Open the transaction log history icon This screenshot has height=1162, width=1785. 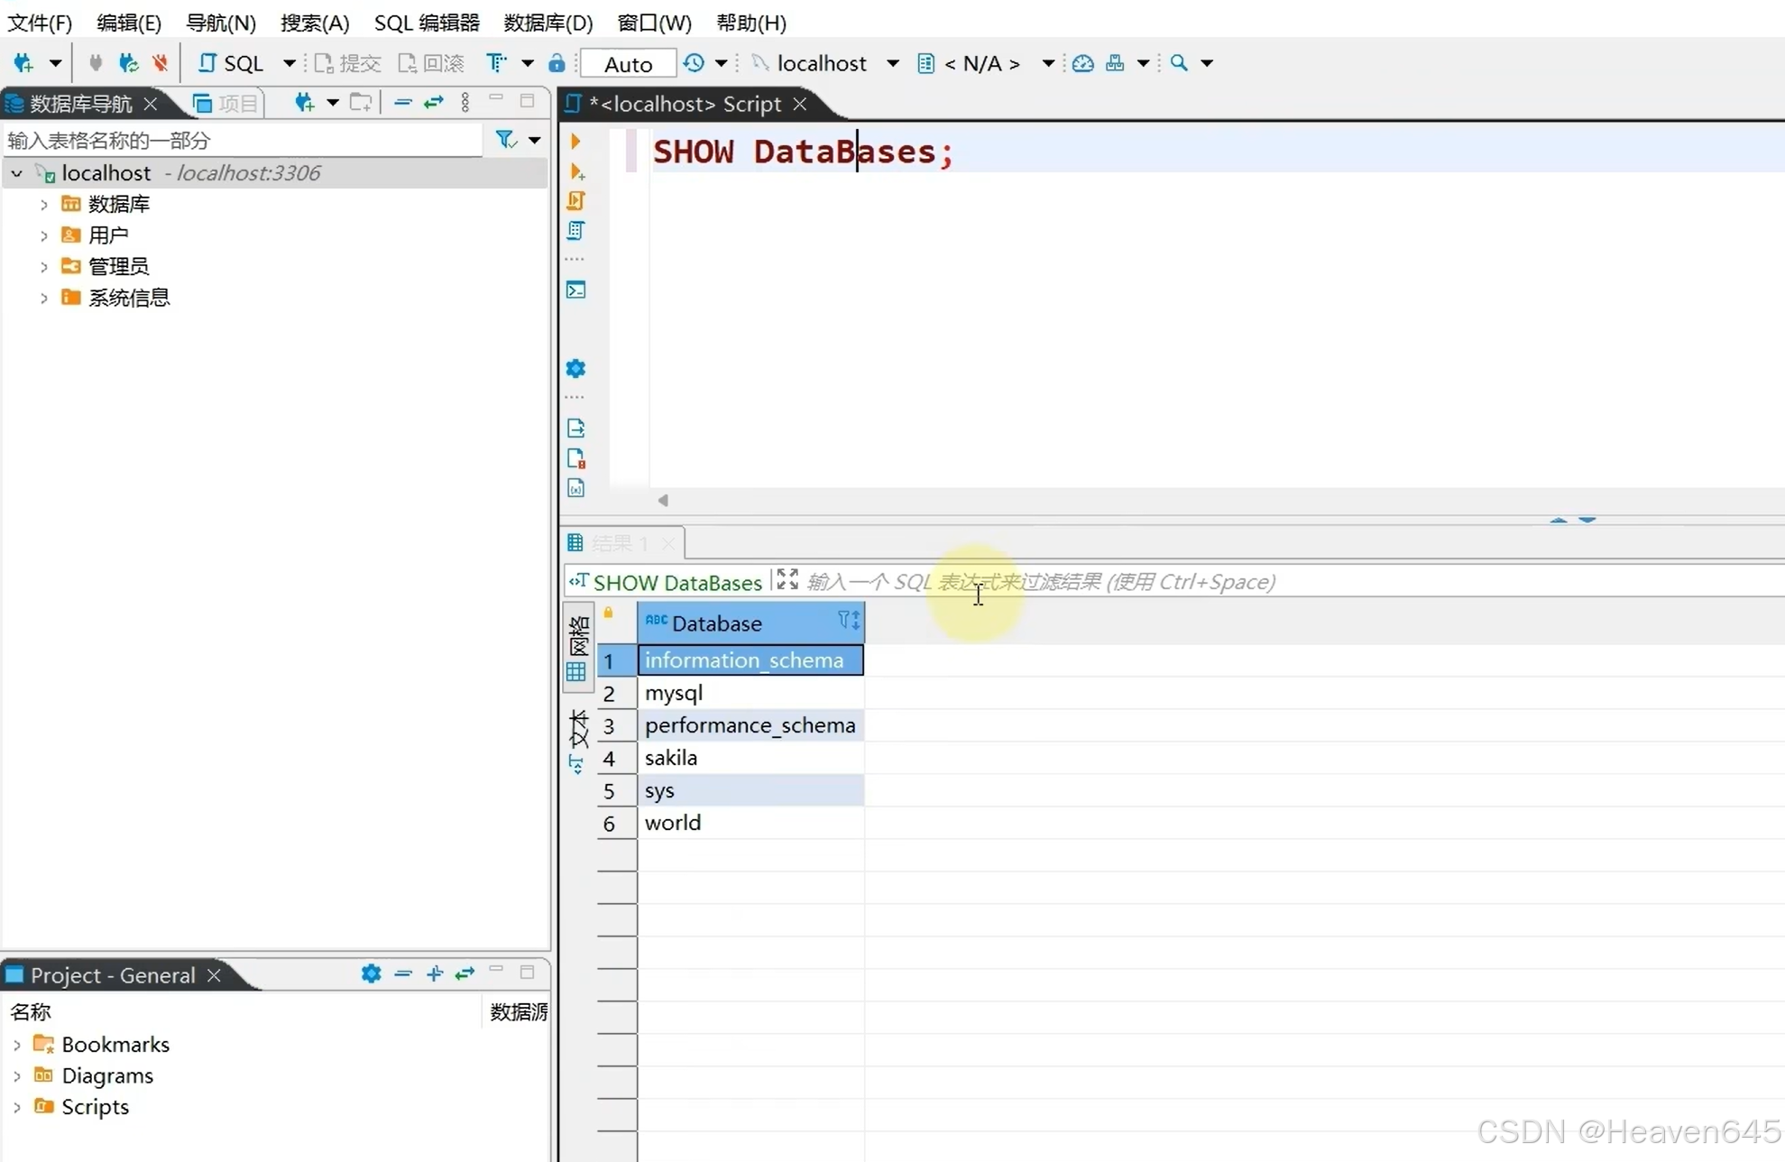(x=693, y=63)
